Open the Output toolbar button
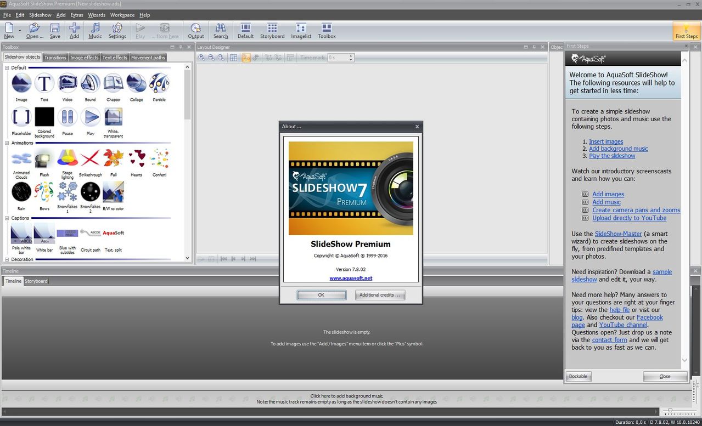The image size is (702, 426). coord(196,31)
